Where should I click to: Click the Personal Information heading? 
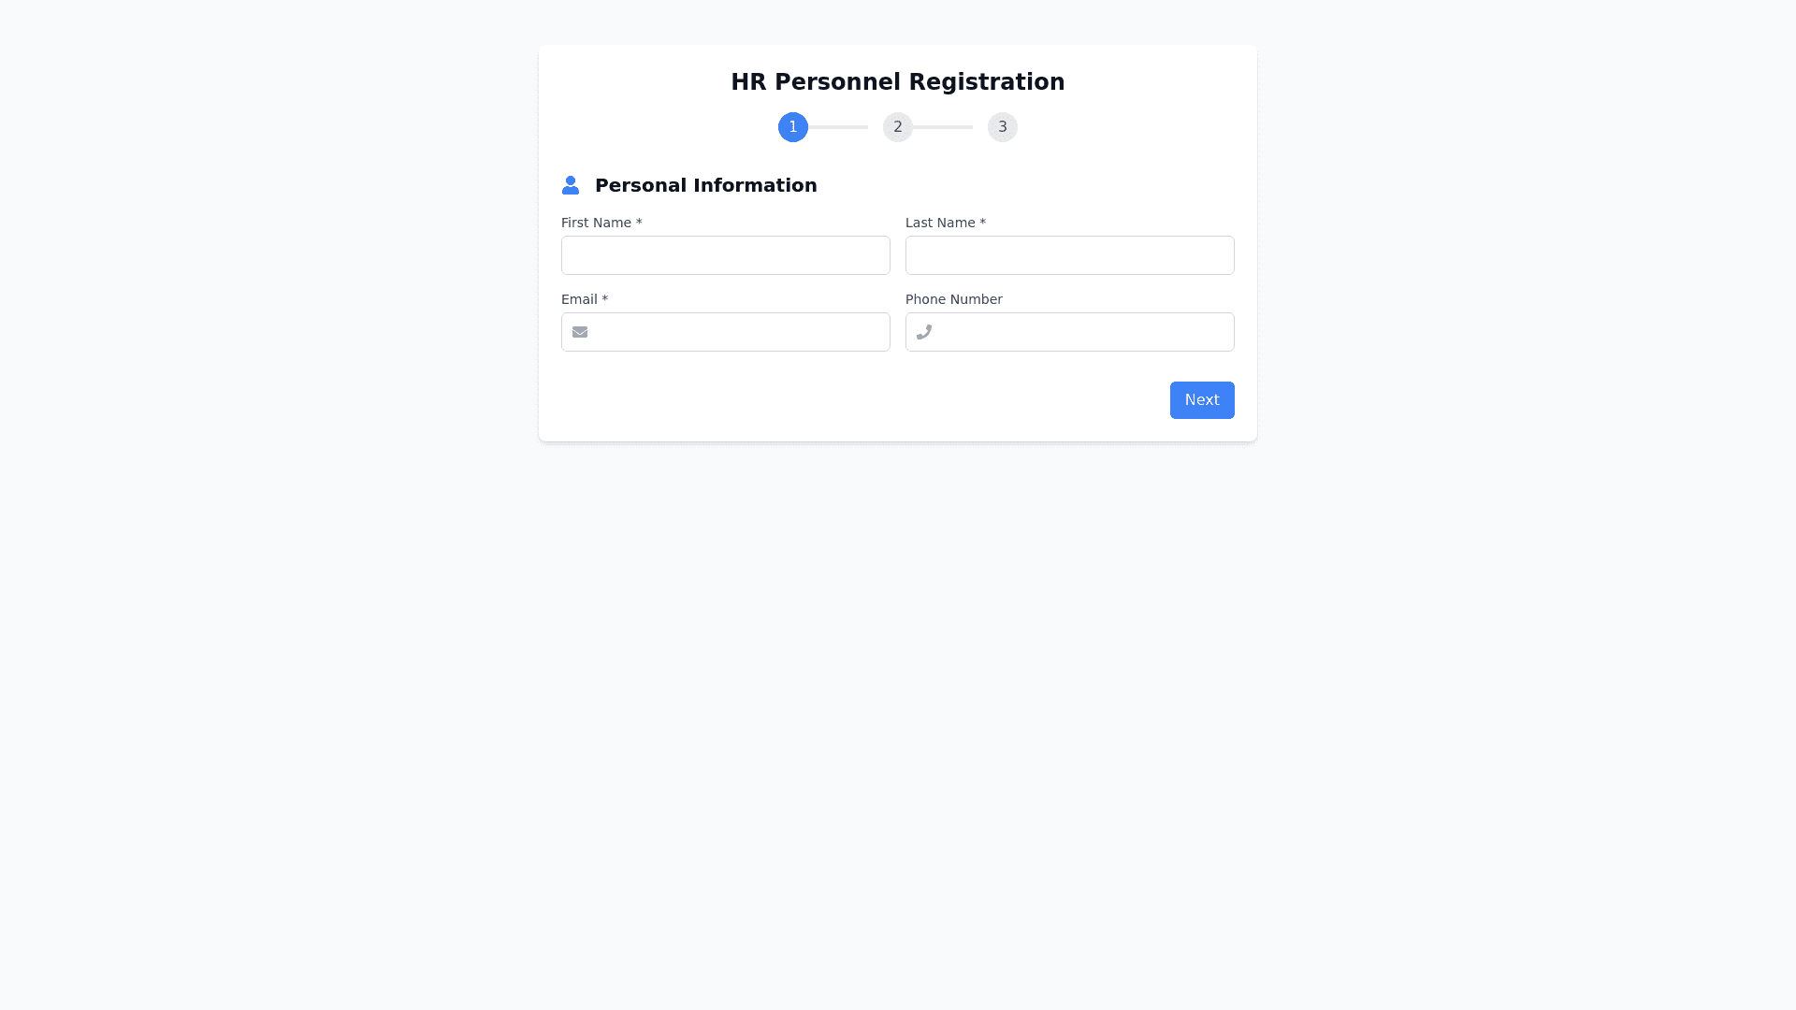pyautogui.click(x=706, y=185)
